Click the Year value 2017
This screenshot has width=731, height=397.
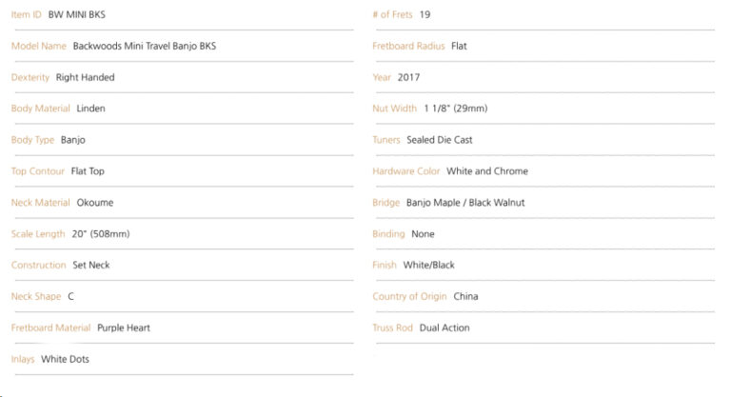(408, 77)
